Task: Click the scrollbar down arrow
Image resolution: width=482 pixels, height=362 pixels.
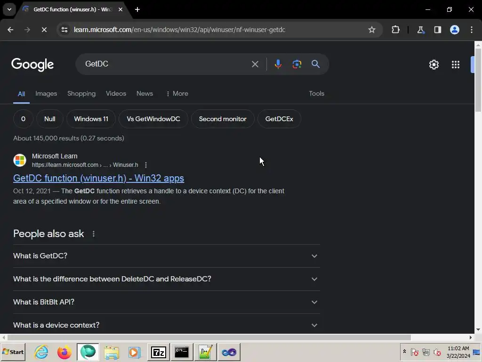Action: tap(478, 329)
